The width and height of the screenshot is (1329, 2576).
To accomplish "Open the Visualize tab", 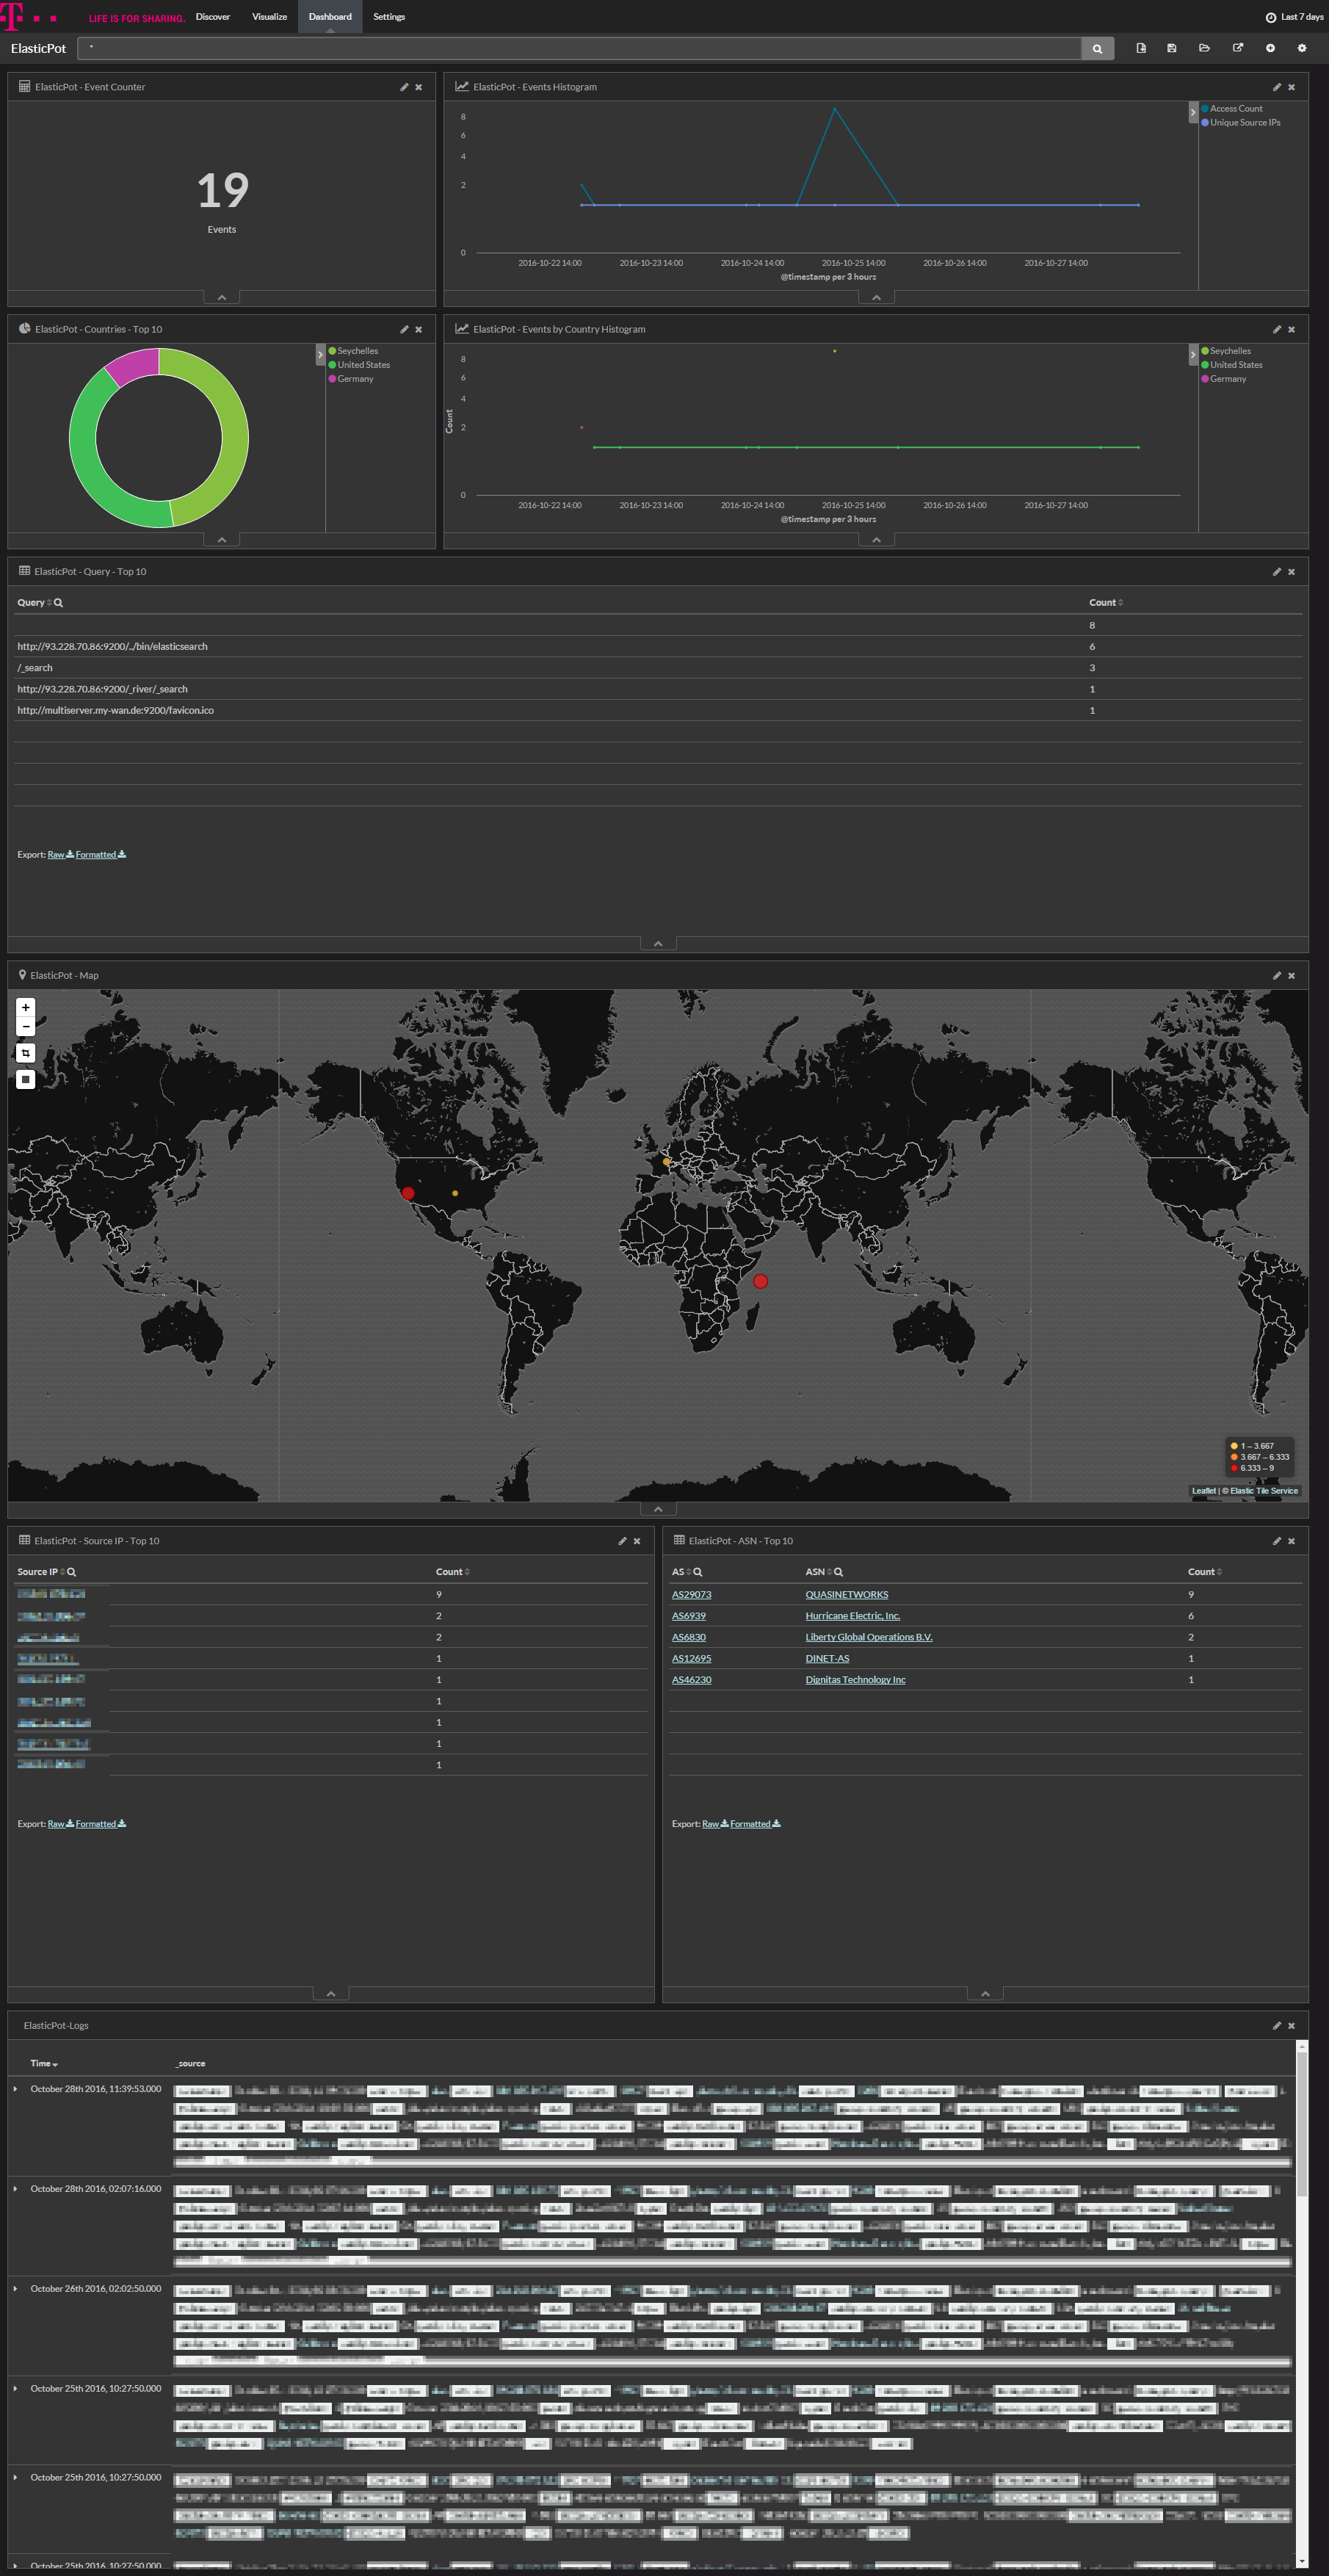I will click(269, 17).
